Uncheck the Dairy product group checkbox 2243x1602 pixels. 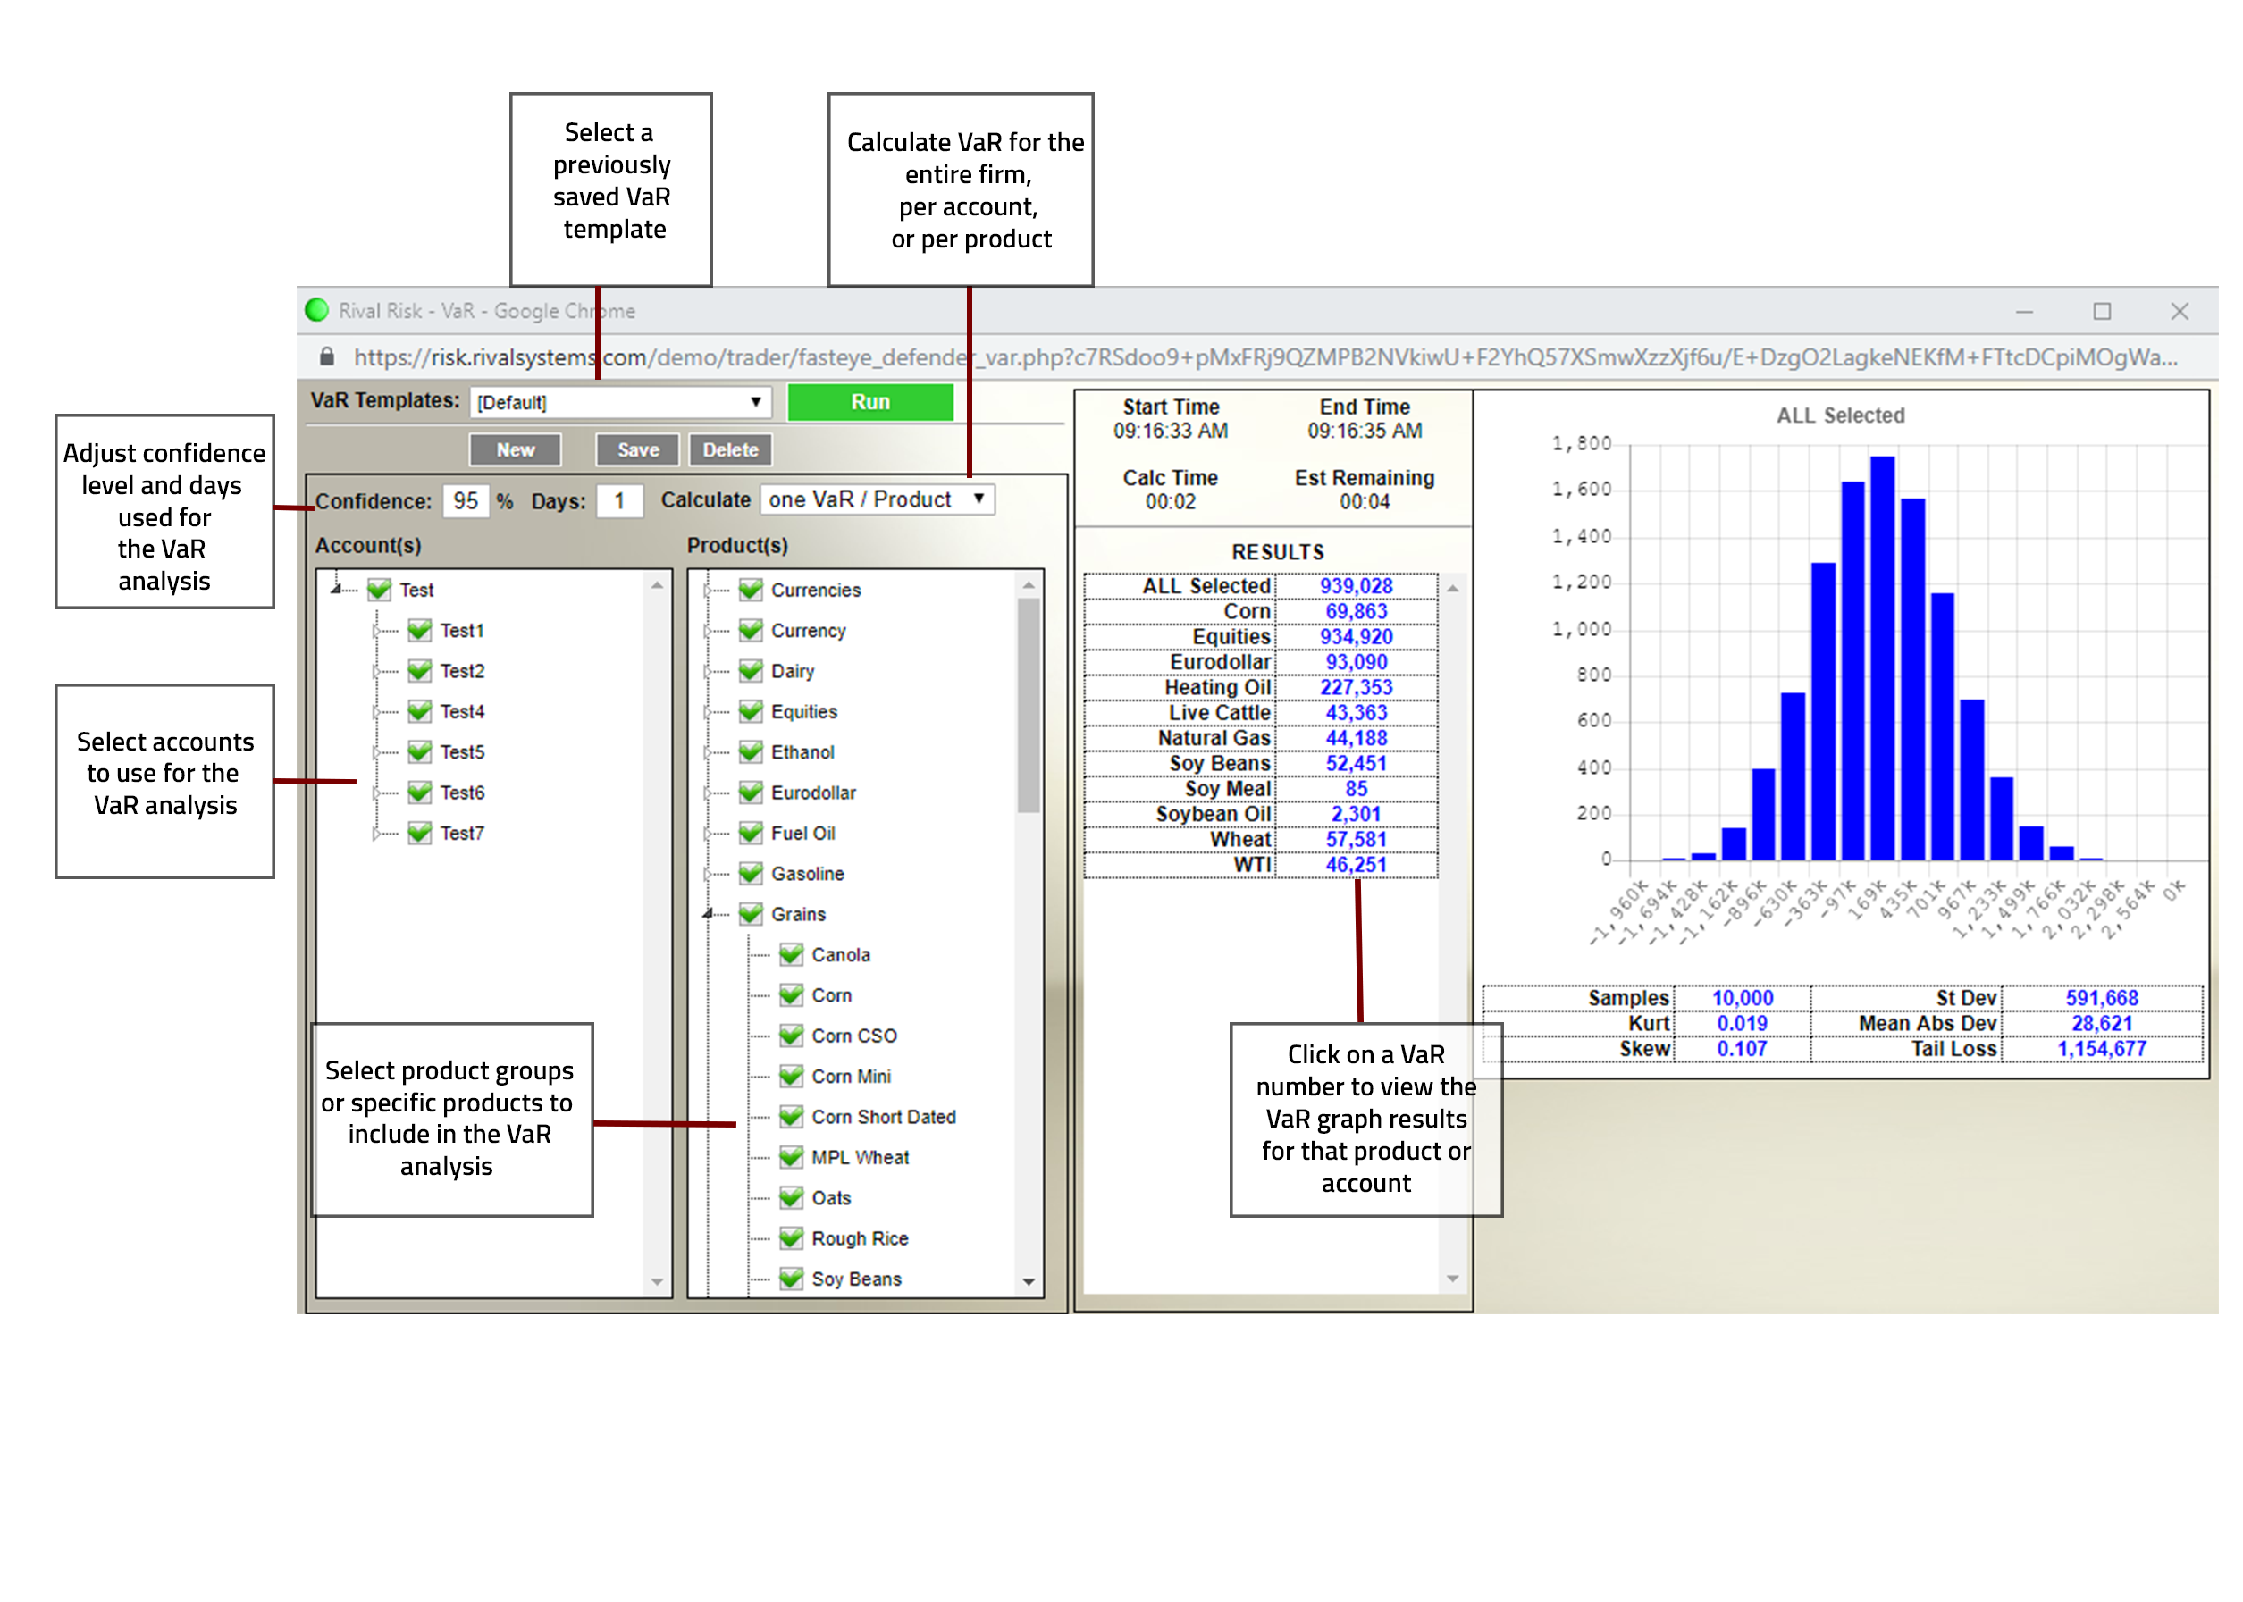coord(751,670)
